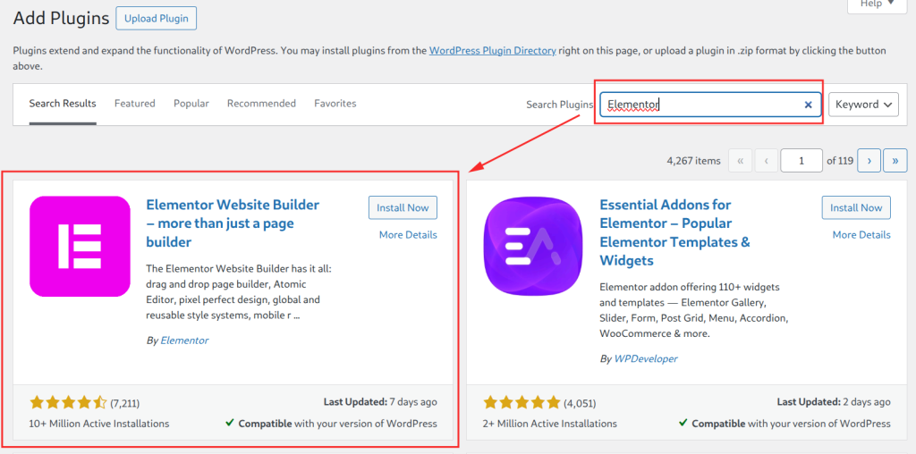The width and height of the screenshot is (916, 454).
Task: Open the Search Results tab
Action: pyautogui.click(x=63, y=104)
